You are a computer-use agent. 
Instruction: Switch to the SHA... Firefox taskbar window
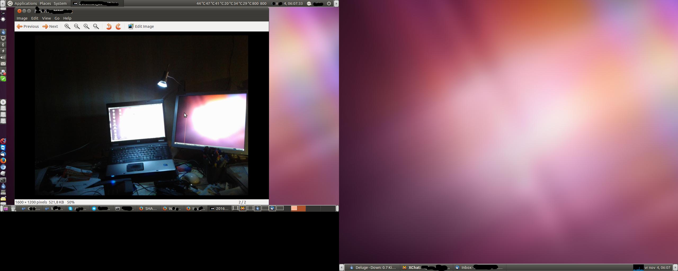pyautogui.click(x=148, y=209)
